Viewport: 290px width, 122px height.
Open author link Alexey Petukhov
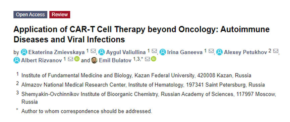(246, 52)
